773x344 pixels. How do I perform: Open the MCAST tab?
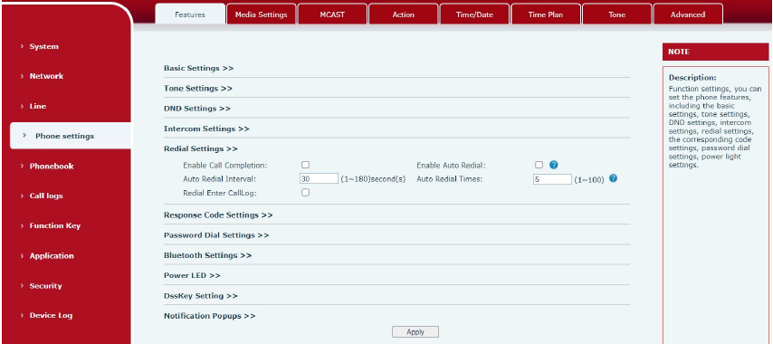point(332,14)
